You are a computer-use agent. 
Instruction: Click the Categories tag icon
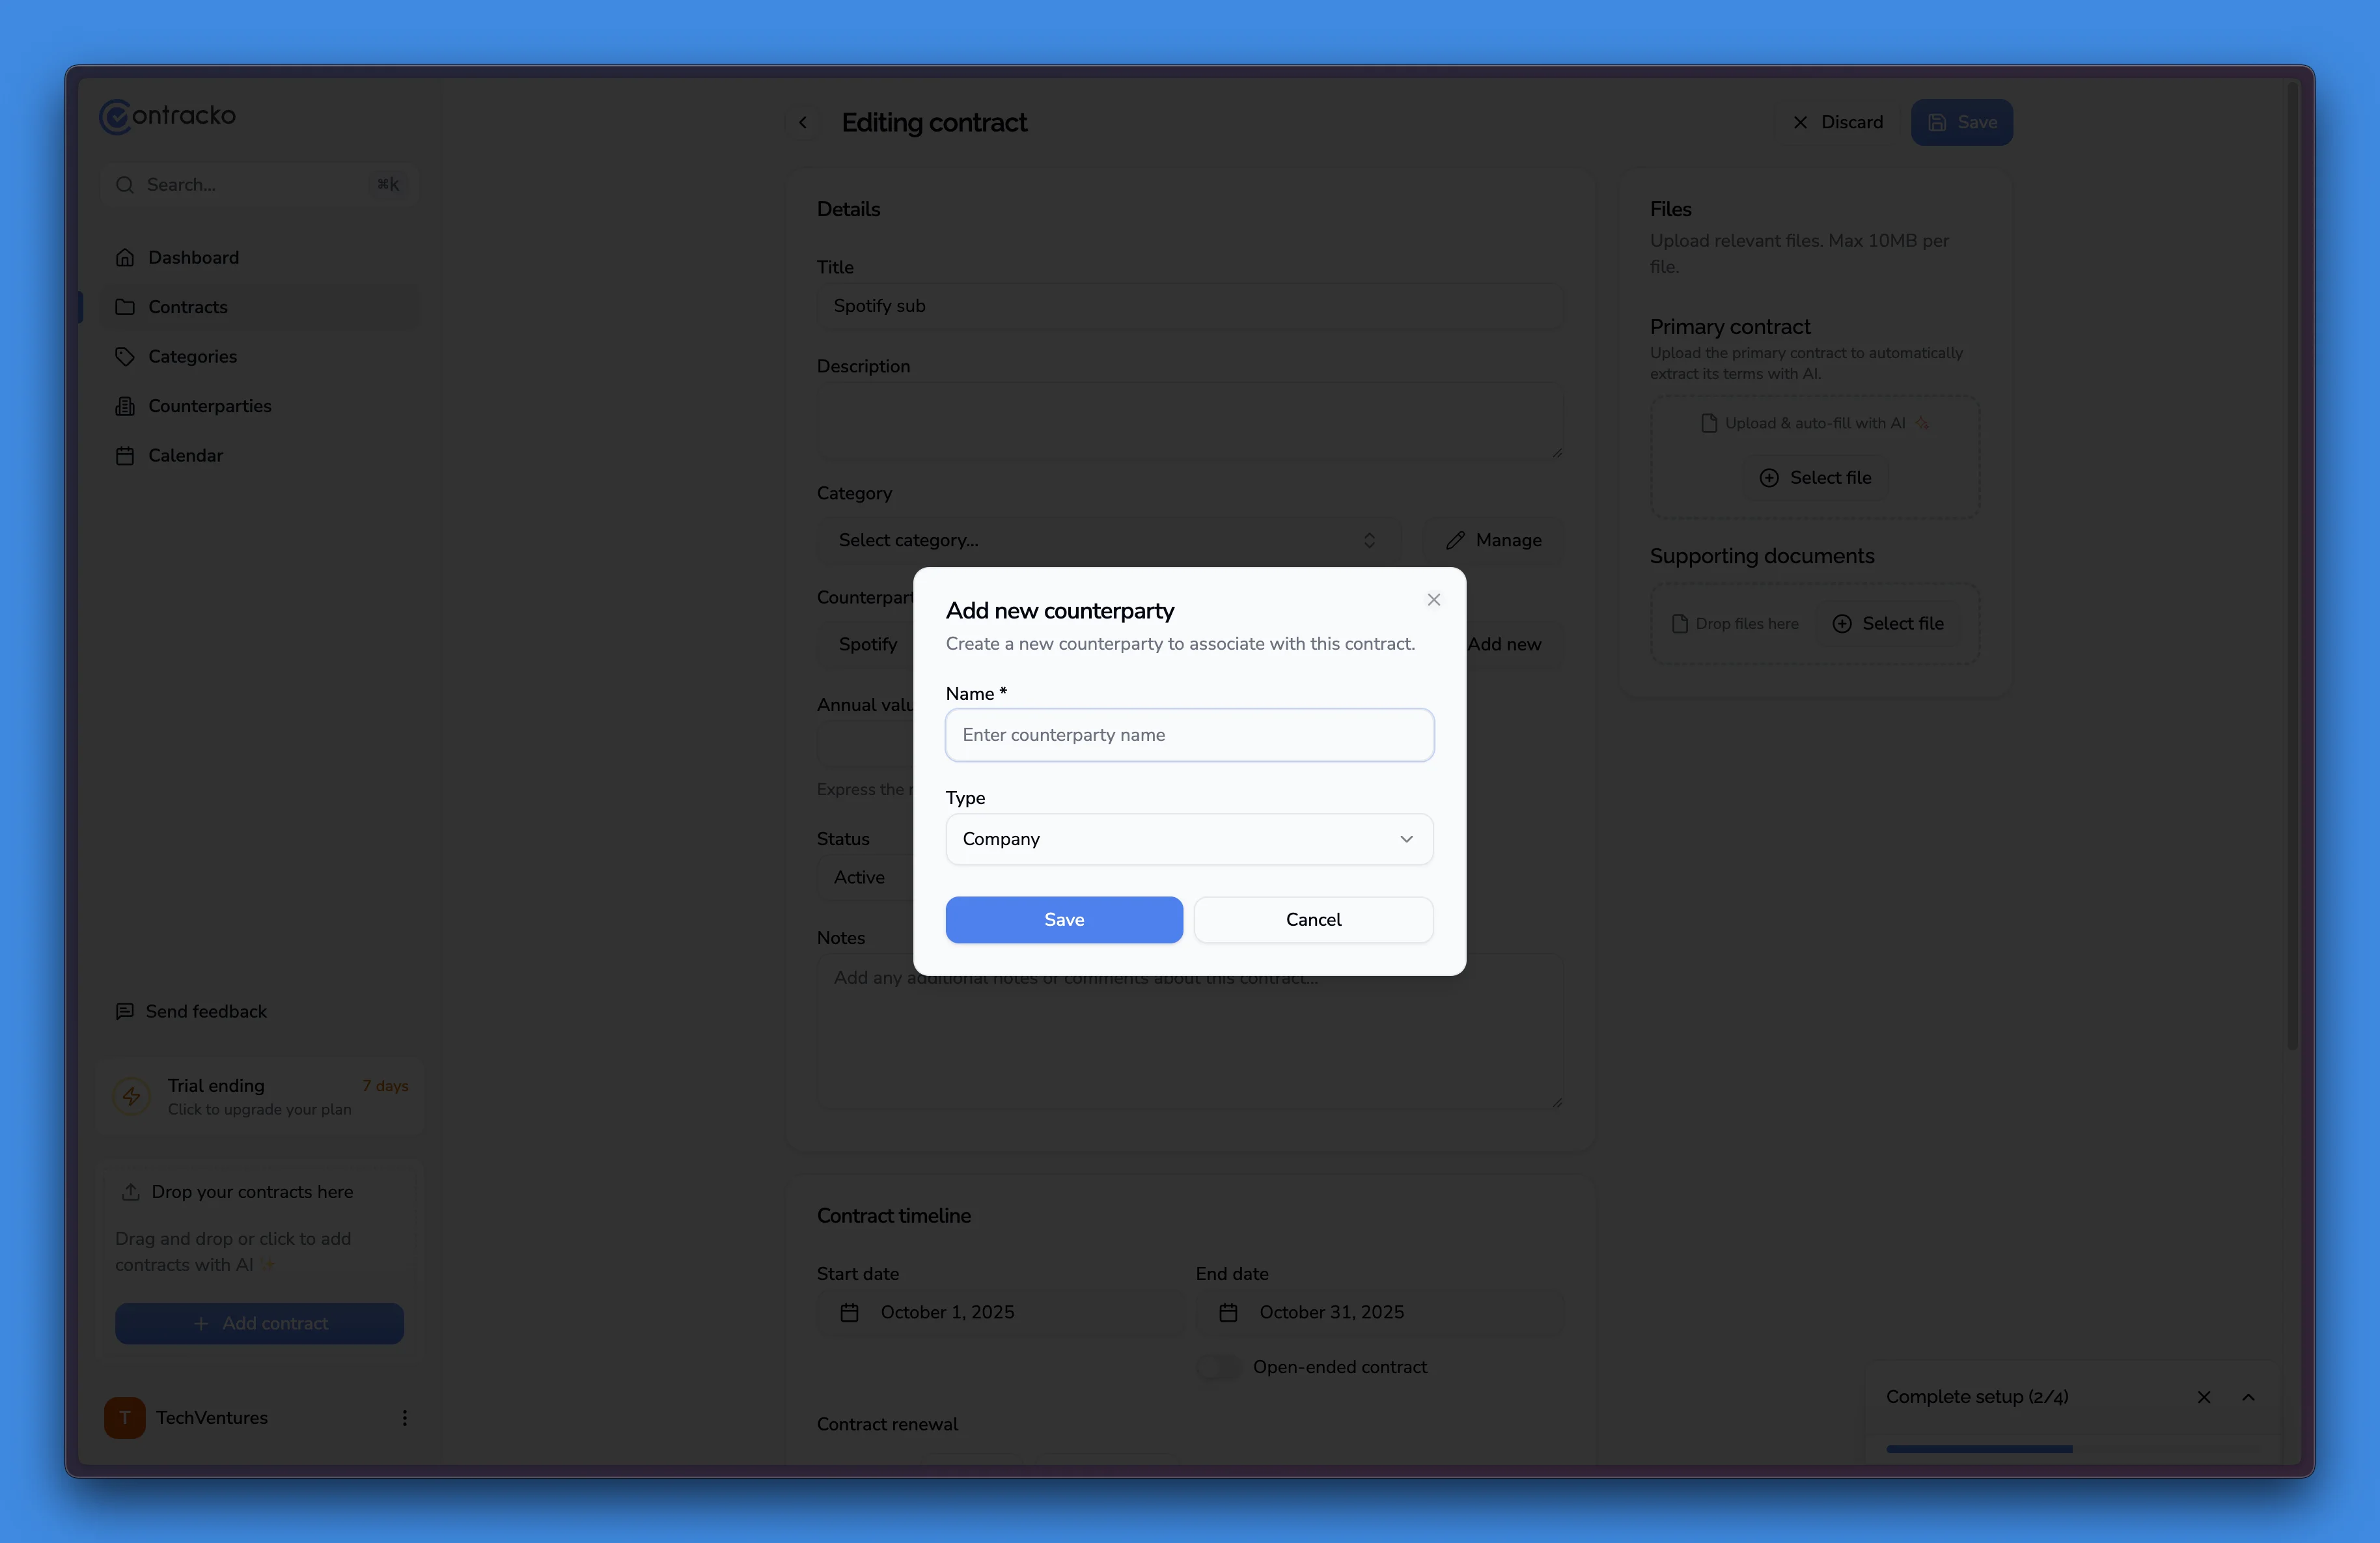click(126, 357)
